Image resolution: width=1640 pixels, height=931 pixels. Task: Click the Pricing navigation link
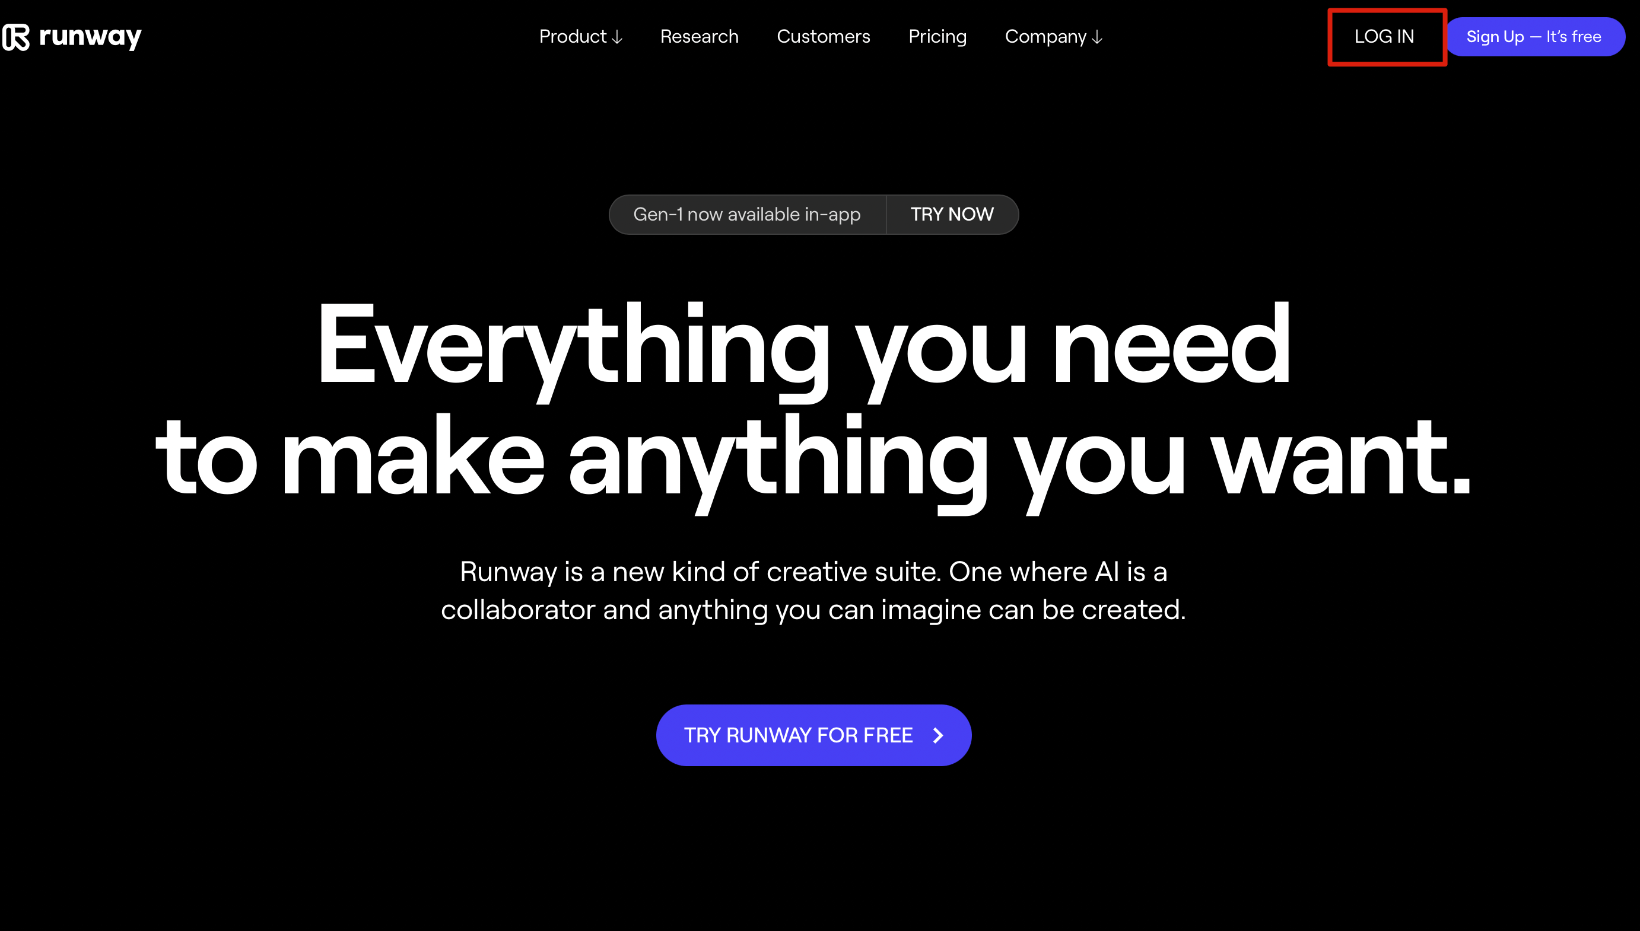pos(937,36)
